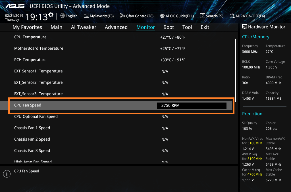Click the +25°C / +77°F motherboard value

(x=173, y=49)
